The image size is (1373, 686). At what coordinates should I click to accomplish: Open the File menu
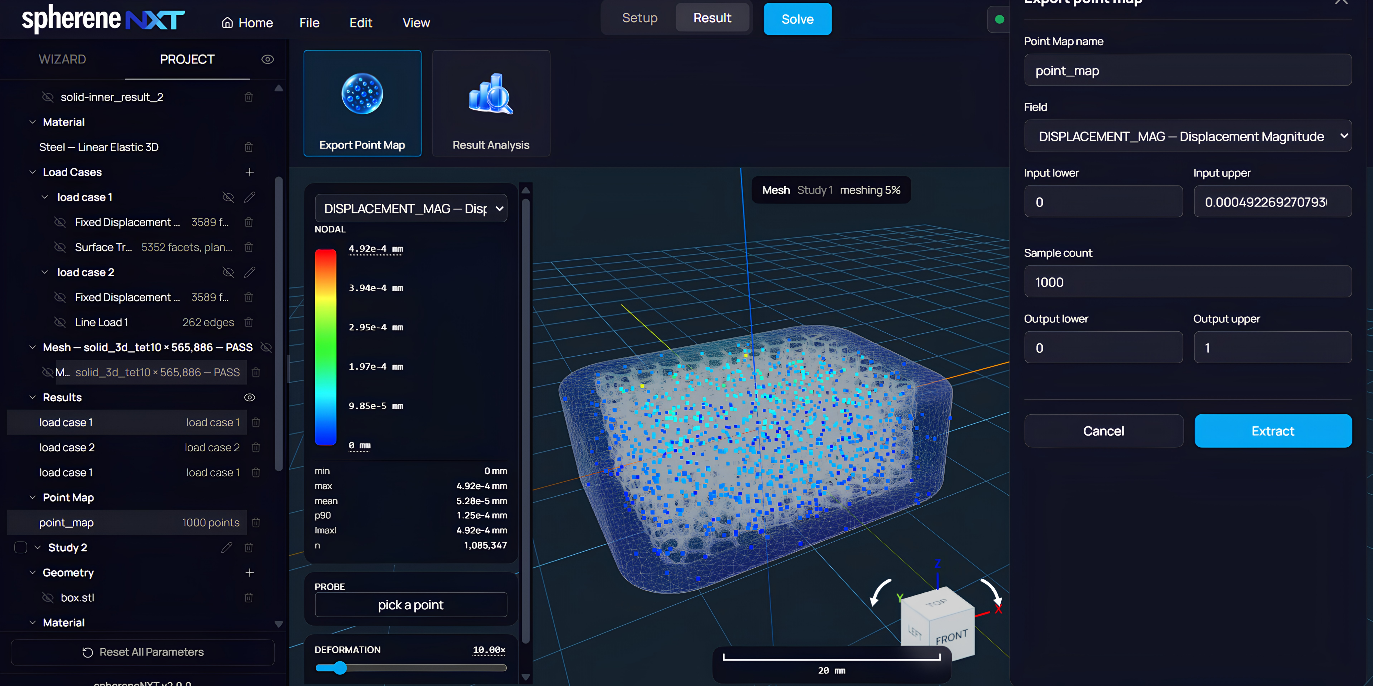(309, 22)
